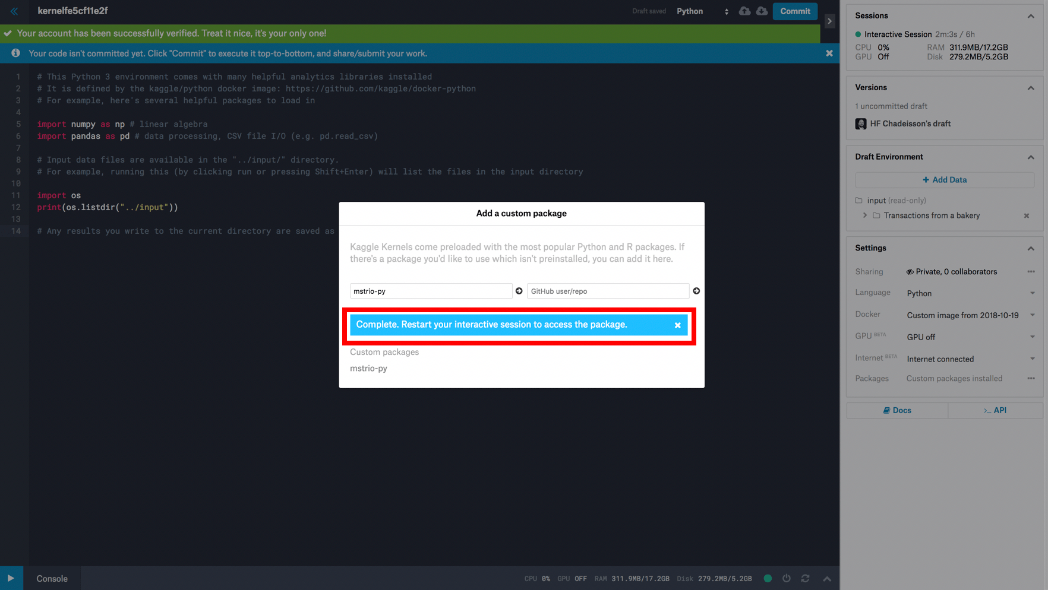Click the GitHub repo install arrow icon

pos(696,291)
